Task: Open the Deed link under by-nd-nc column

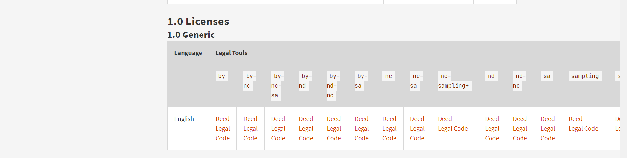Action: (x=333, y=119)
